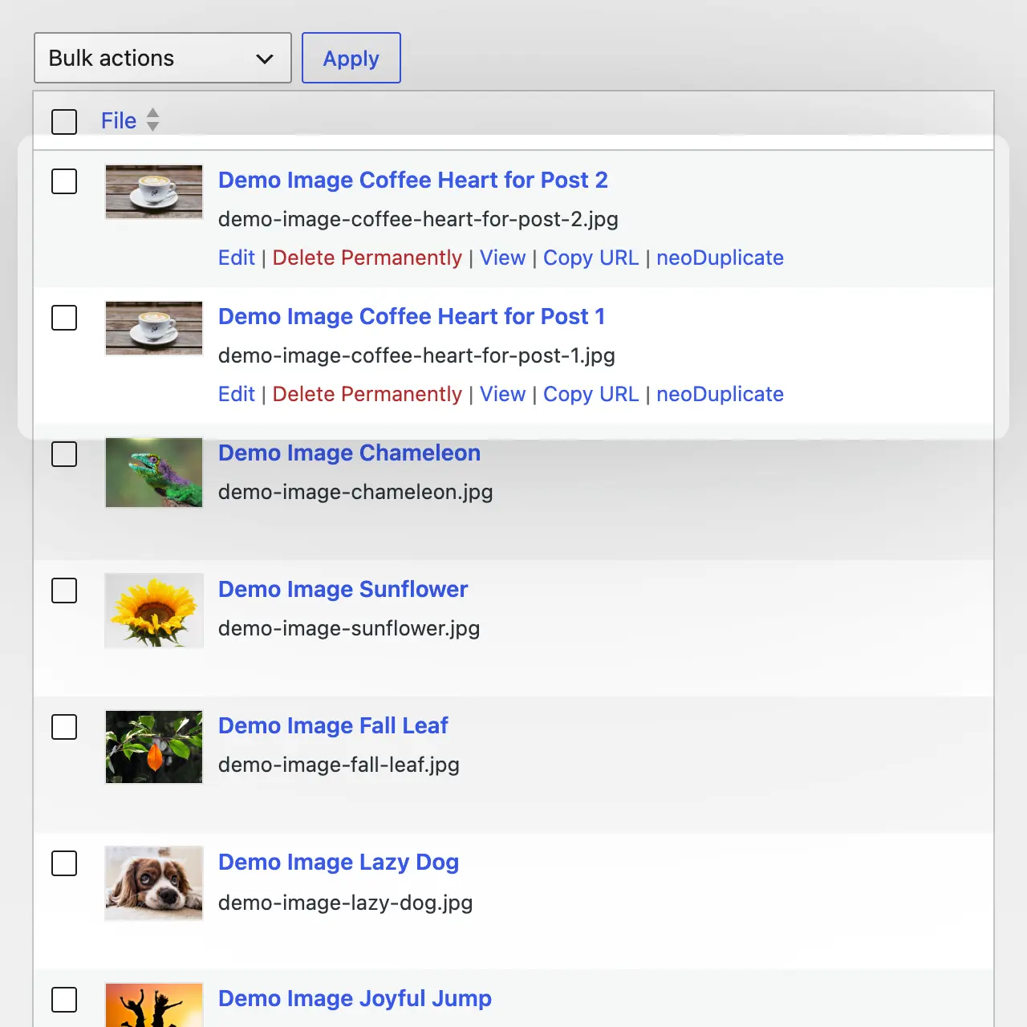The height and width of the screenshot is (1027, 1027).
Task: Open the Demo Image Fall Leaf title link
Action: click(333, 725)
